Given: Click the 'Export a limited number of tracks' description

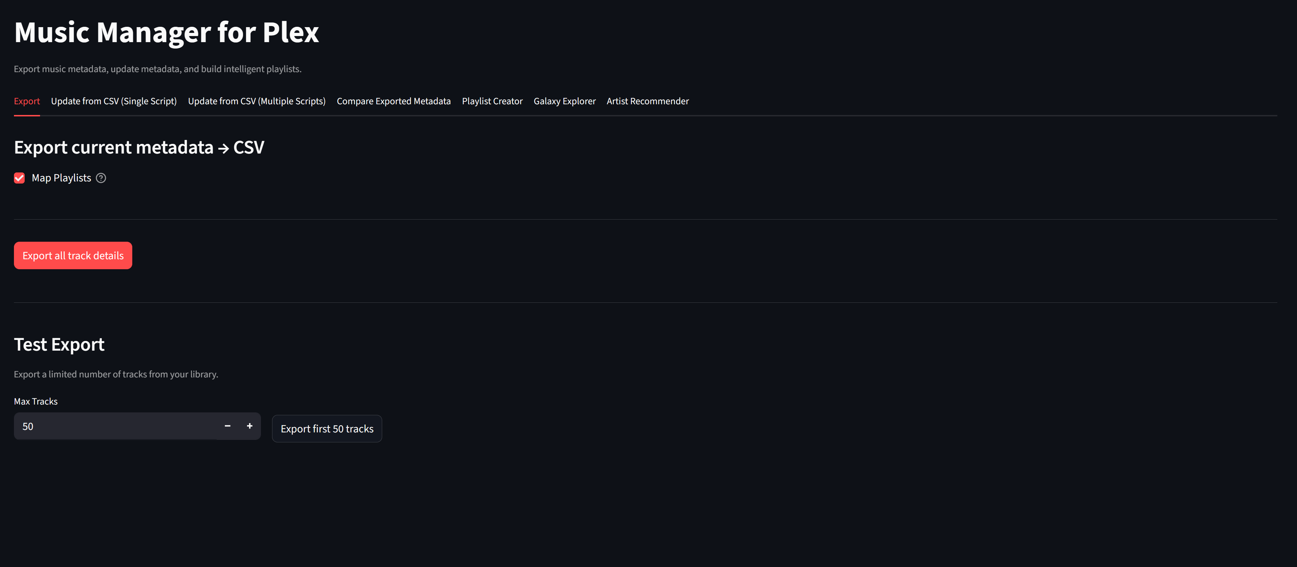Looking at the screenshot, I should pyautogui.click(x=116, y=374).
